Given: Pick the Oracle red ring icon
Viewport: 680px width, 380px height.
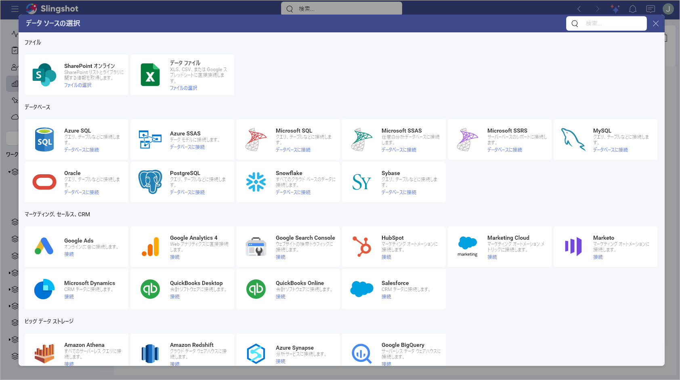Looking at the screenshot, I should point(44,182).
